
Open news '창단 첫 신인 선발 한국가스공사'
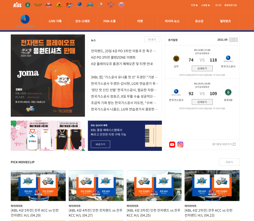pyautogui.click(x=124, y=90)
